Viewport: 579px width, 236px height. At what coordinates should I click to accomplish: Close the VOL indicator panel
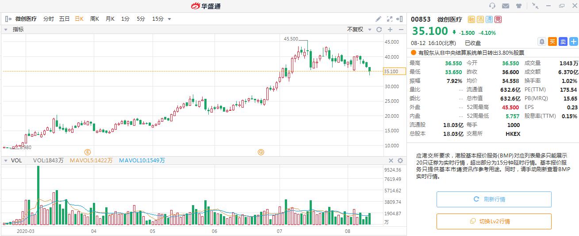391,161
